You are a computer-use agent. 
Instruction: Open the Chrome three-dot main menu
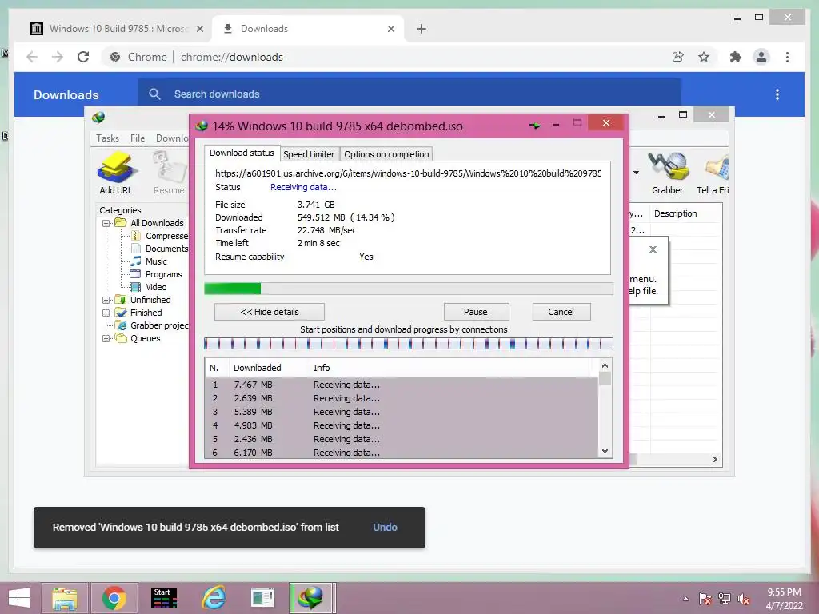(x=787, y=57)
